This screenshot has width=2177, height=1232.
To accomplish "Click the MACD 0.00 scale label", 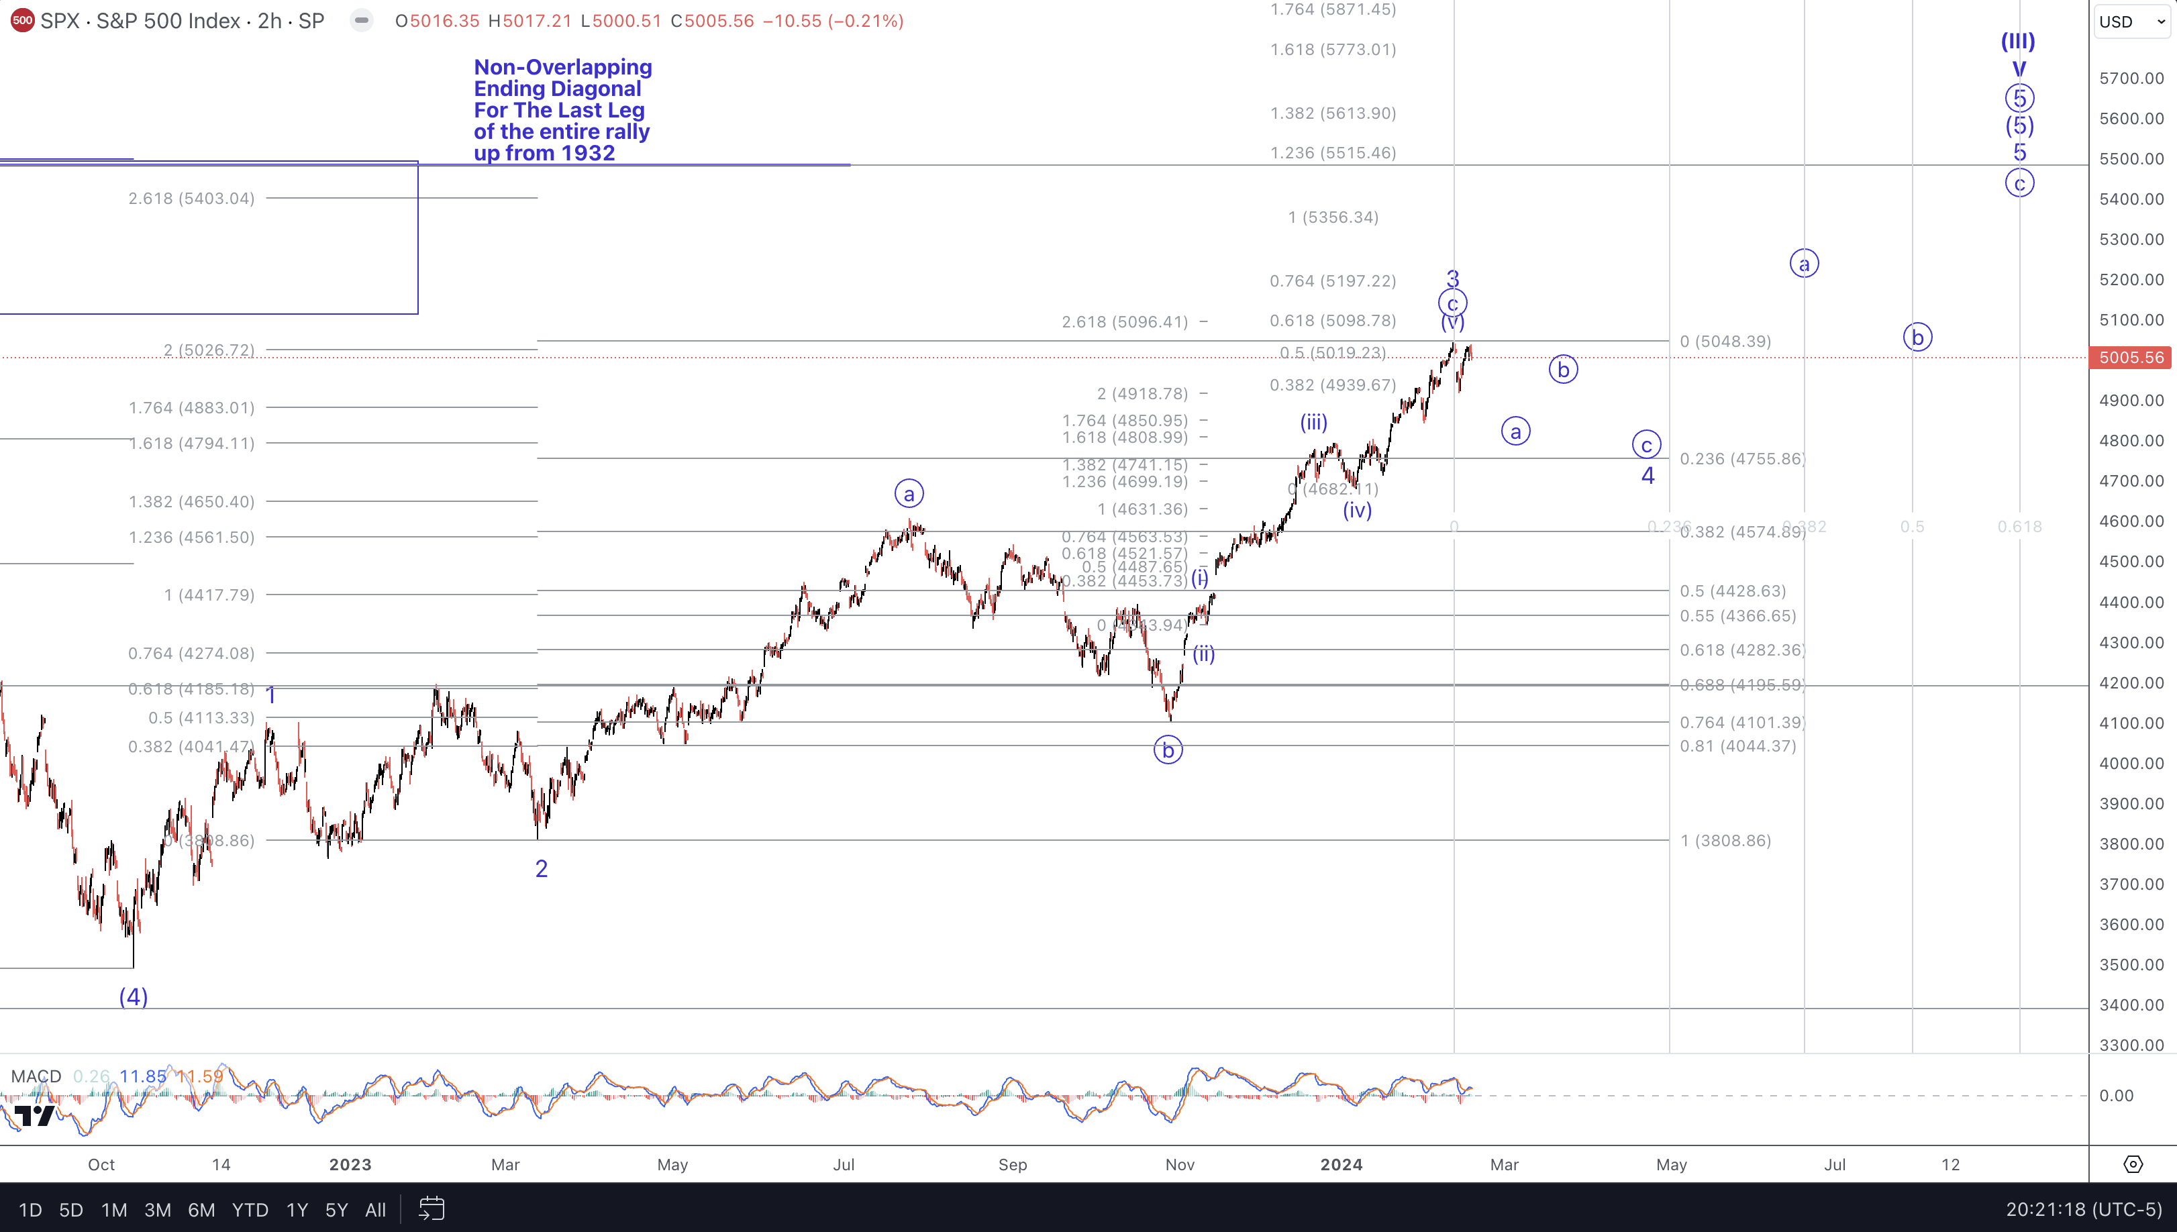I will pyautogui.click(x=2115, y=1096).
